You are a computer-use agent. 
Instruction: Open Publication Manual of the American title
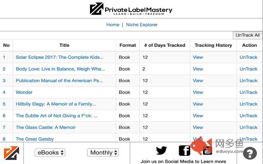point(59,81)
